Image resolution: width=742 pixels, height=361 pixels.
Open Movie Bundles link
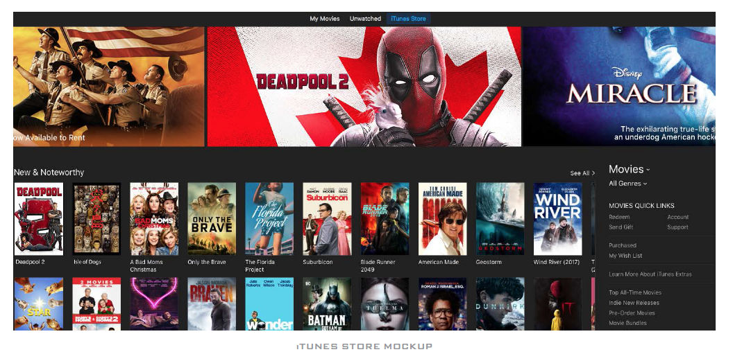coord(628,323)
